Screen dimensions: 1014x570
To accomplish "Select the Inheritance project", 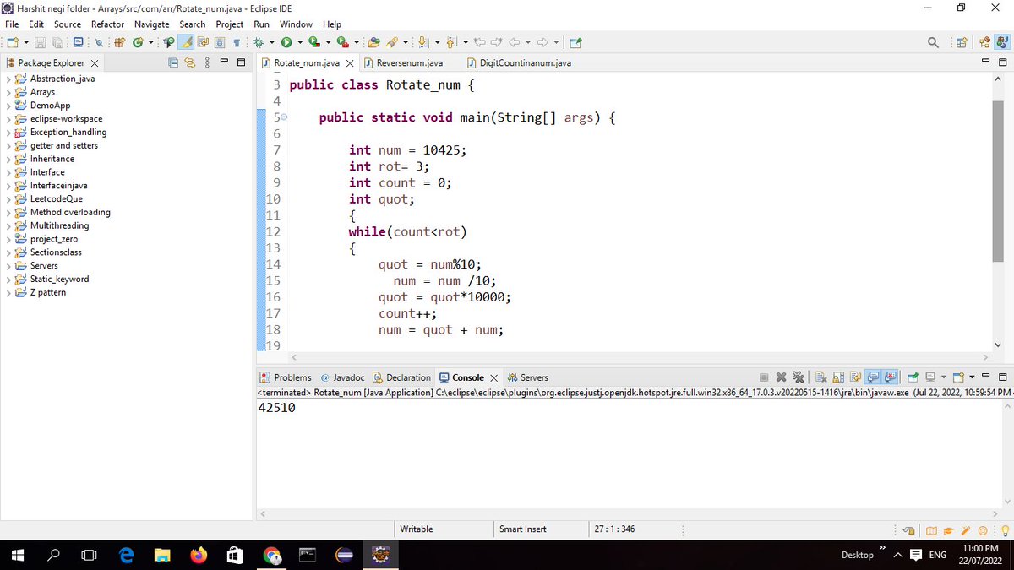I will 52,159.
